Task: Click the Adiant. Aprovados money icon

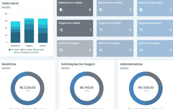Action: tap(141, 50)
